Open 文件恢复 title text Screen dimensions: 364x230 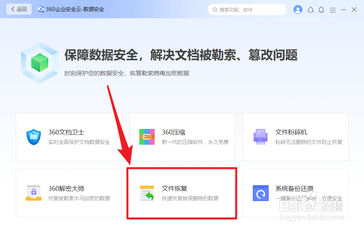tap(174, 189)
